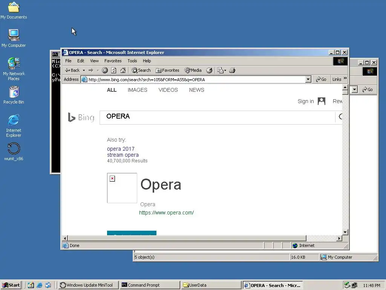Open the File menu
The image size is (386, 290).
(x=68, y=61)
